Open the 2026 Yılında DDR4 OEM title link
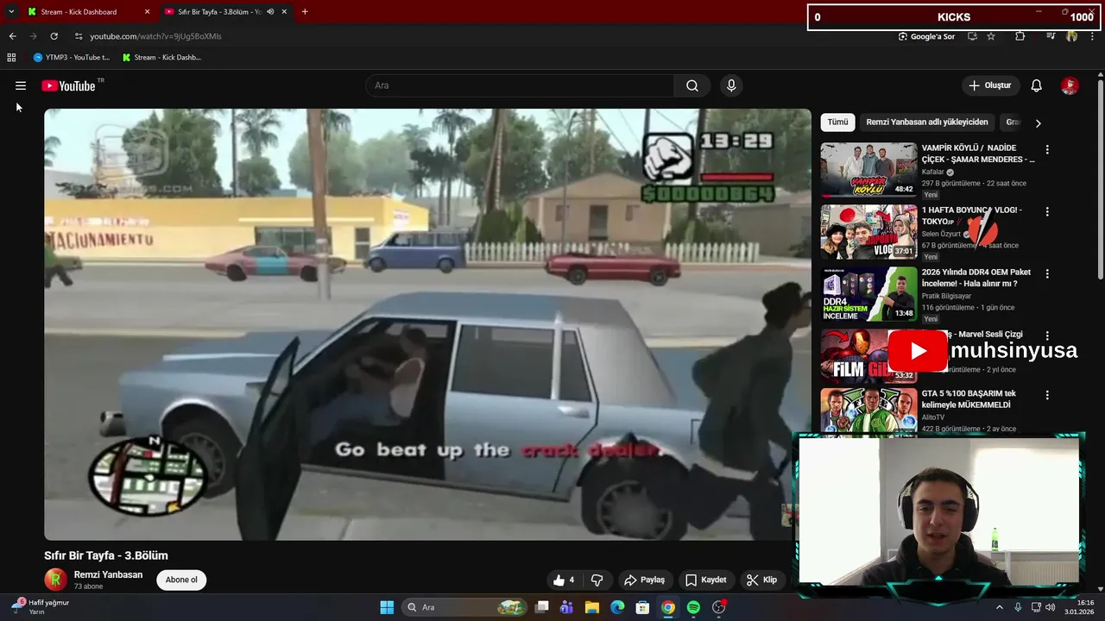Viewport: 1105px width, 621px height. (x=976, y=278)
